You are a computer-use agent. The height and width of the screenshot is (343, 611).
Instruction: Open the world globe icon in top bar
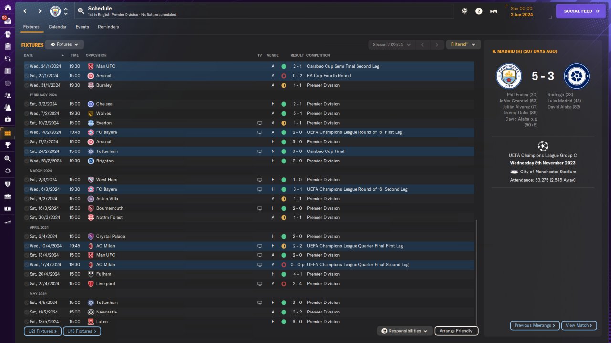click(x=464, y=11)
